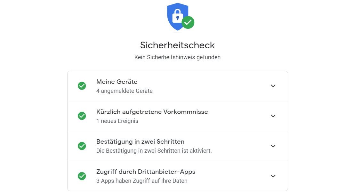
Task: Open the Zugriff durch Drittanbieter-Apps title
Action: tap(146, 172)
